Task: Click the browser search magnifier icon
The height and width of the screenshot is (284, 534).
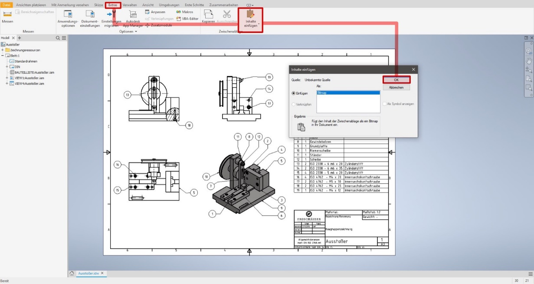Action: tap(58, 38)
